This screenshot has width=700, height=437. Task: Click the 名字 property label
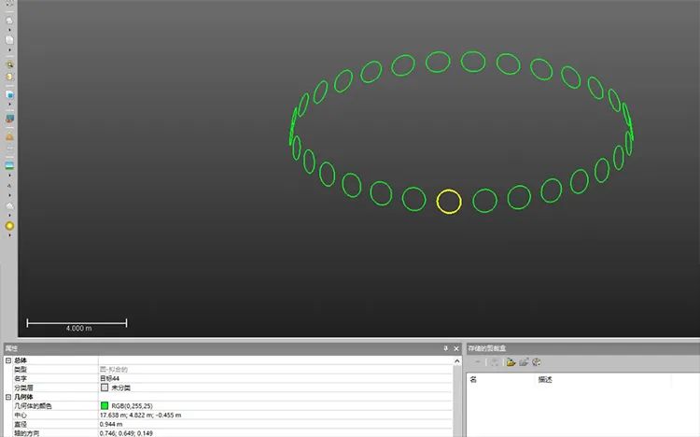point(21,378)
